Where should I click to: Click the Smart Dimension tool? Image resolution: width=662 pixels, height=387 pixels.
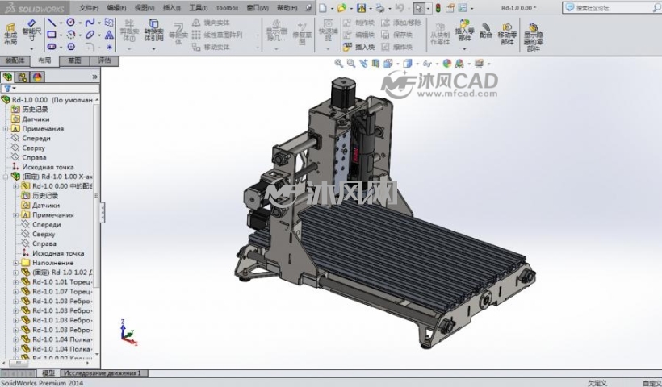click(31, 30)
